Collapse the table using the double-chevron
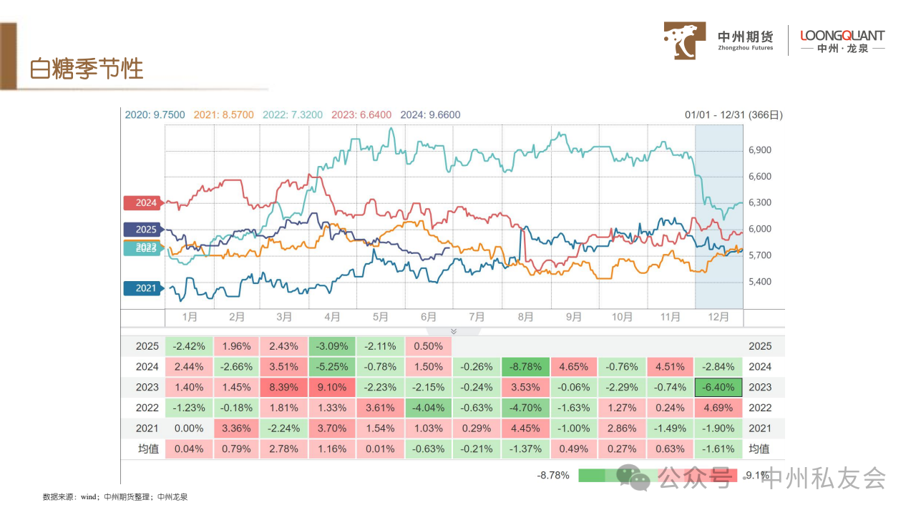This screenshot has width=916, height=515. 453,331
